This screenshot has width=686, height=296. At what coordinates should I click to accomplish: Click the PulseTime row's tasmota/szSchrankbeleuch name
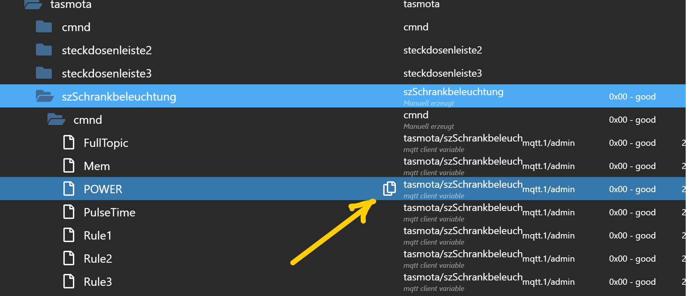point(463,208)
